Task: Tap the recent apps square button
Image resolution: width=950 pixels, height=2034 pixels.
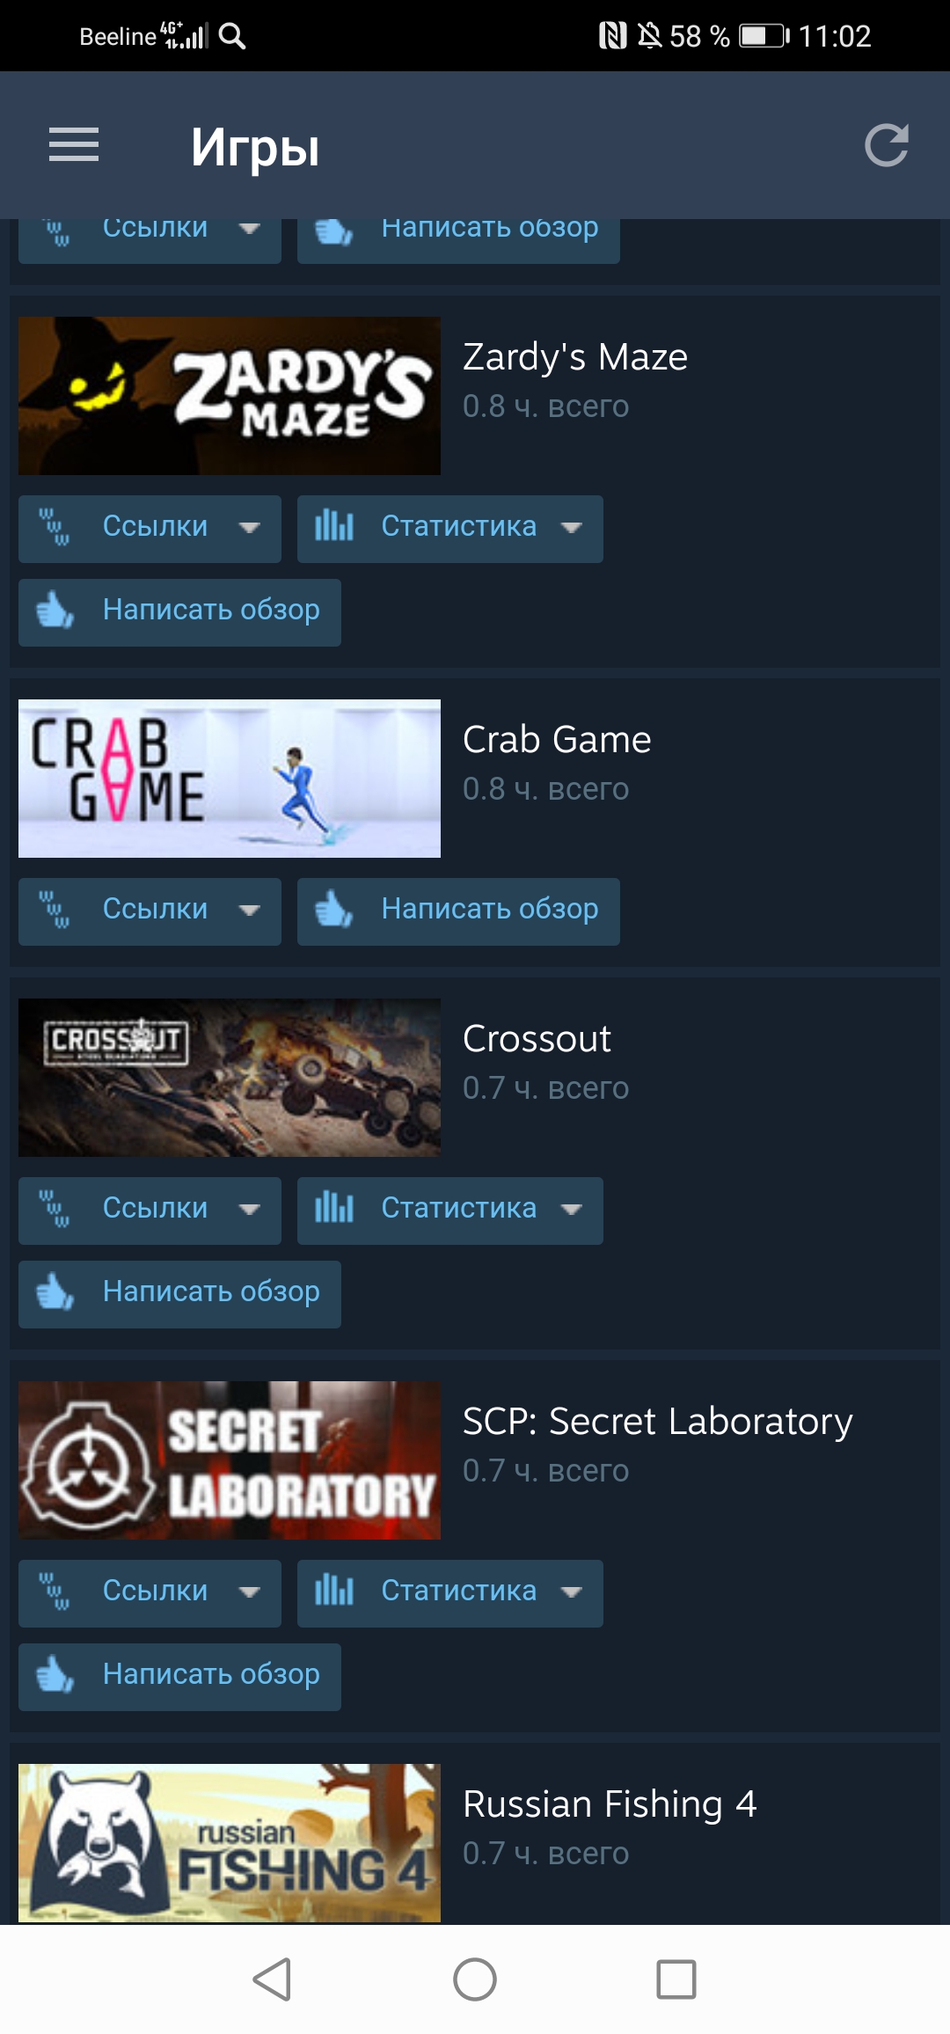Action: point(676,1979)
